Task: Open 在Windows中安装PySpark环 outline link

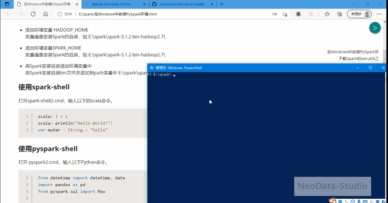Action: [353, 52]
